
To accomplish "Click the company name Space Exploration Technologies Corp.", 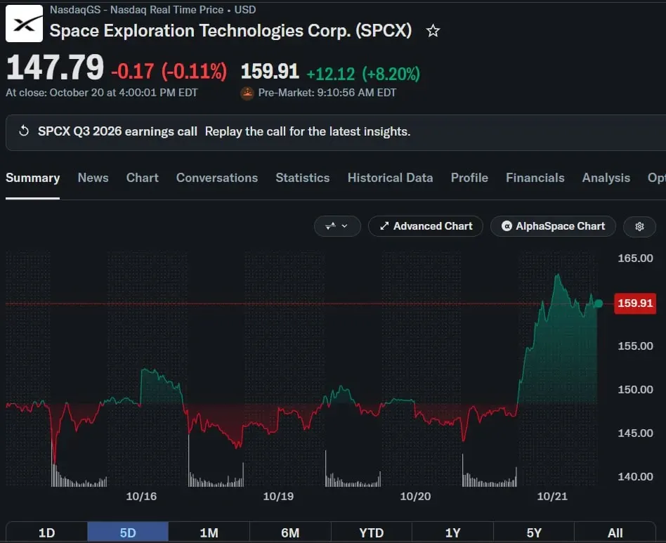I will point(230,31).
